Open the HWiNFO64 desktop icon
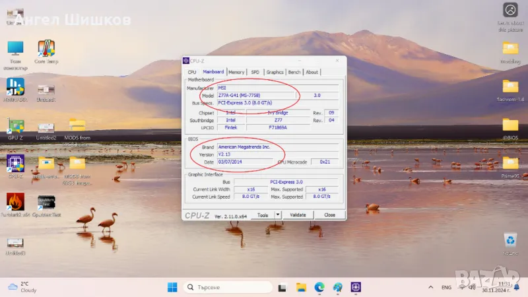Screen dimensions: 528x297 coord(15,88)
